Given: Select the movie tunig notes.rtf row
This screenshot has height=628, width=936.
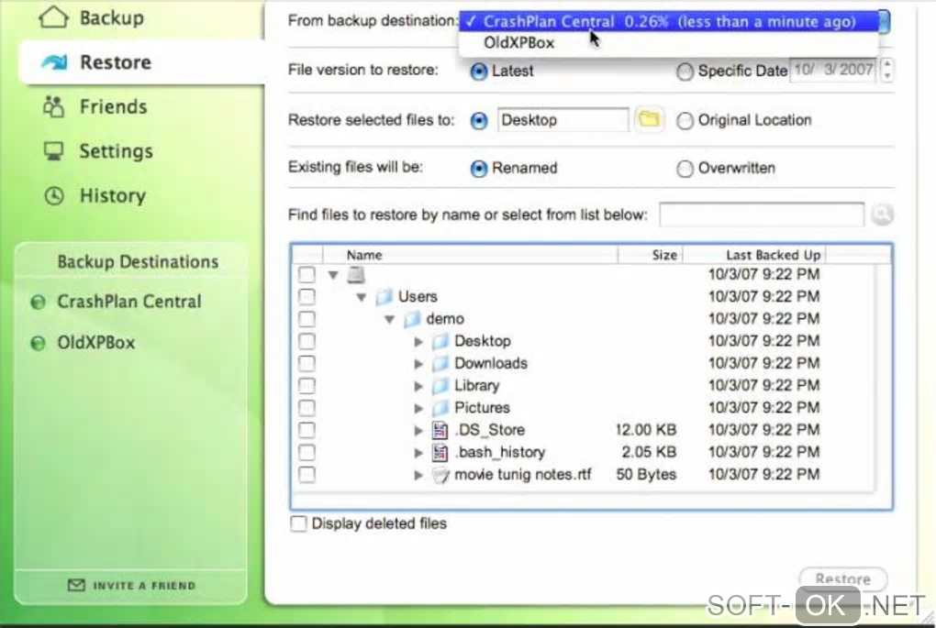Looking at the screenshot, I should (x=585, y=475).
